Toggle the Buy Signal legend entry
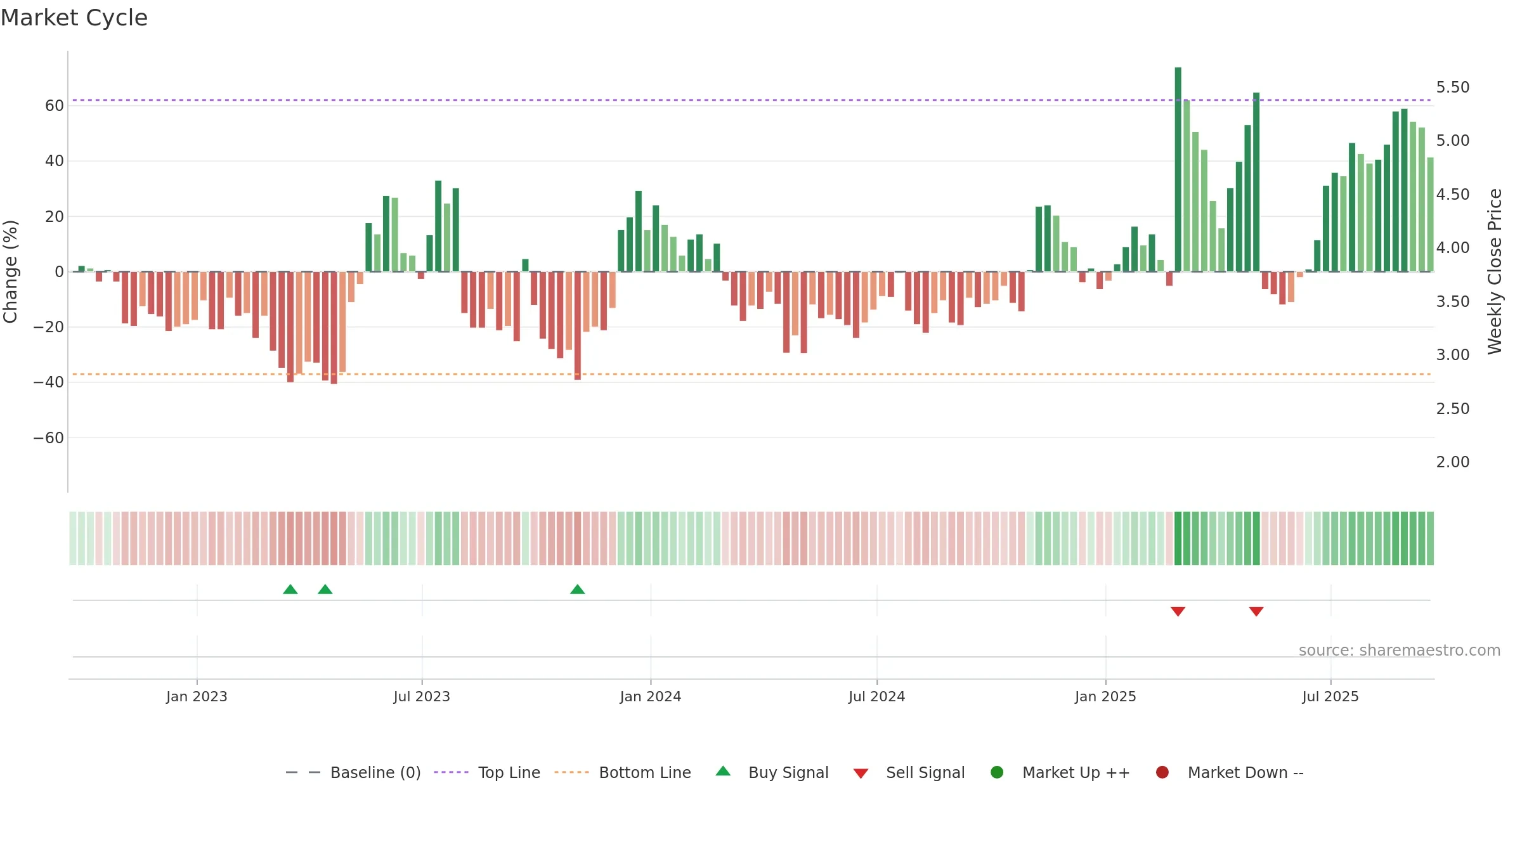The height and width of the screenshot is (856, 1522). pos(772,772)
